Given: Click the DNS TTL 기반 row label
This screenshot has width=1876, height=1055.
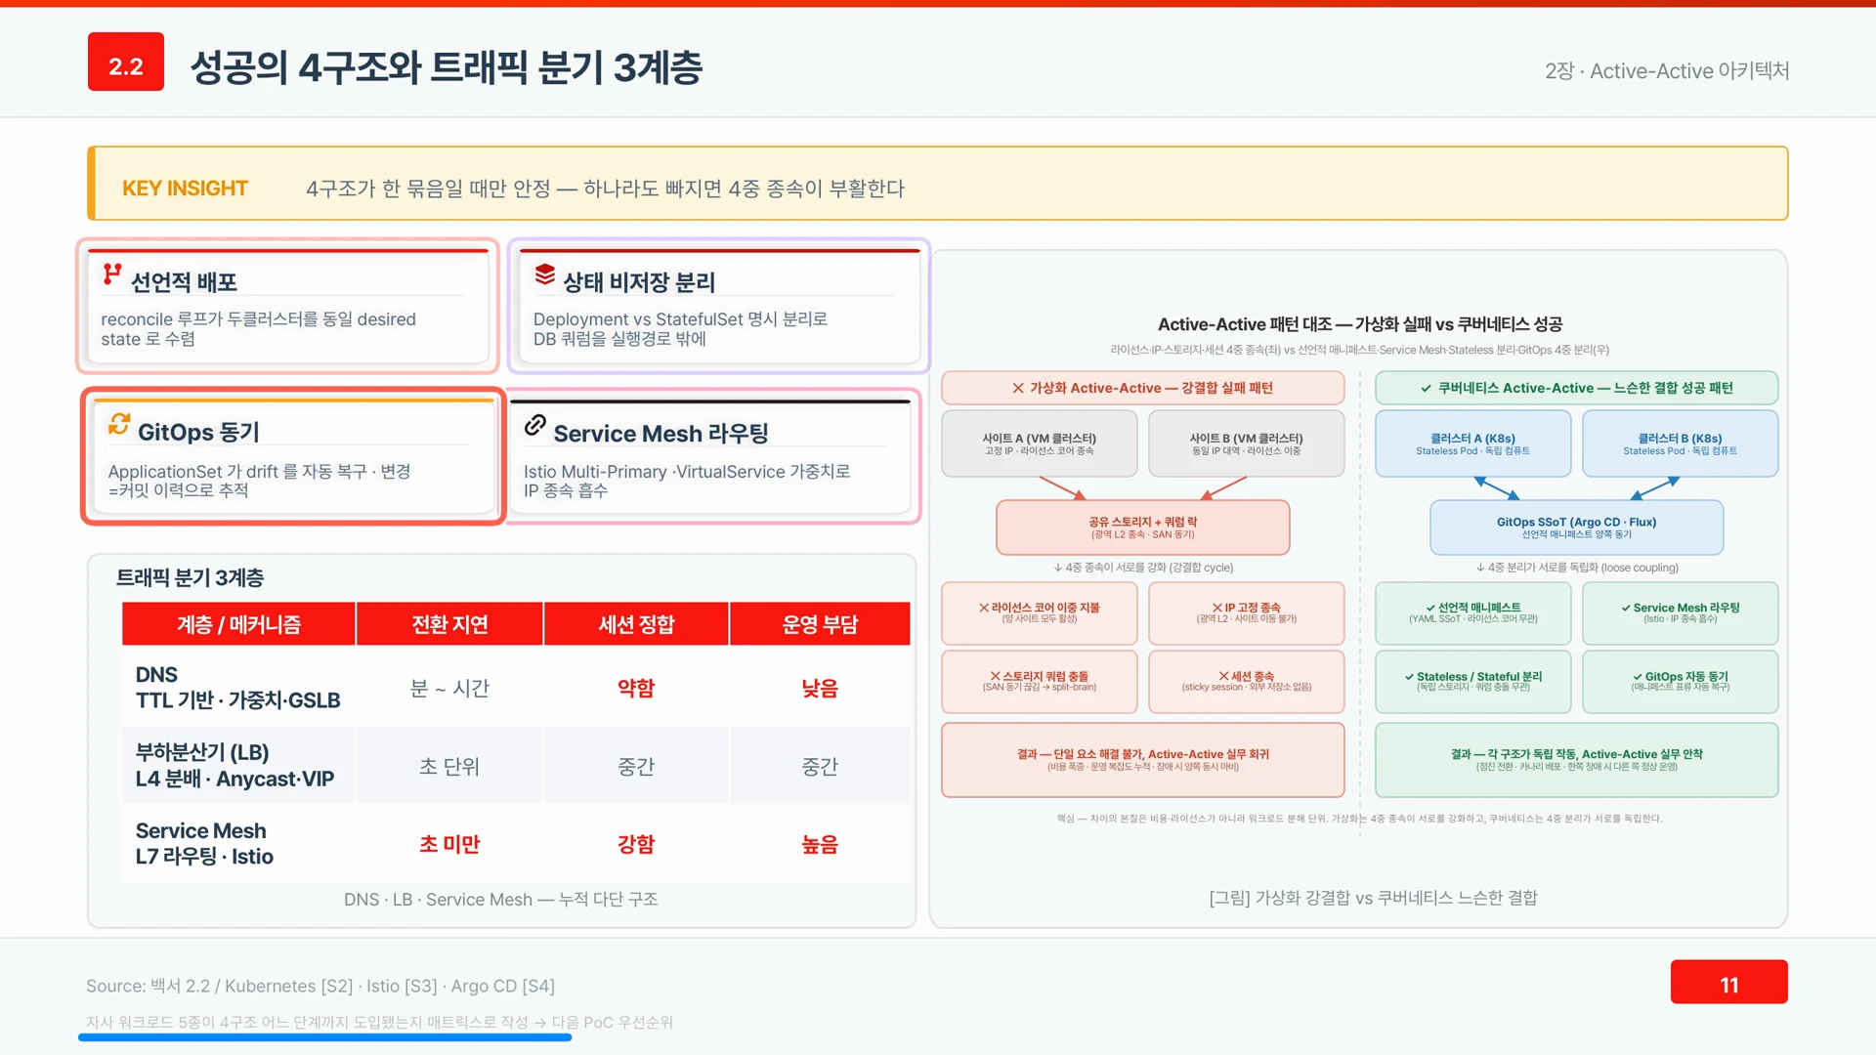Looking at the screenshot, I should 237,688.
